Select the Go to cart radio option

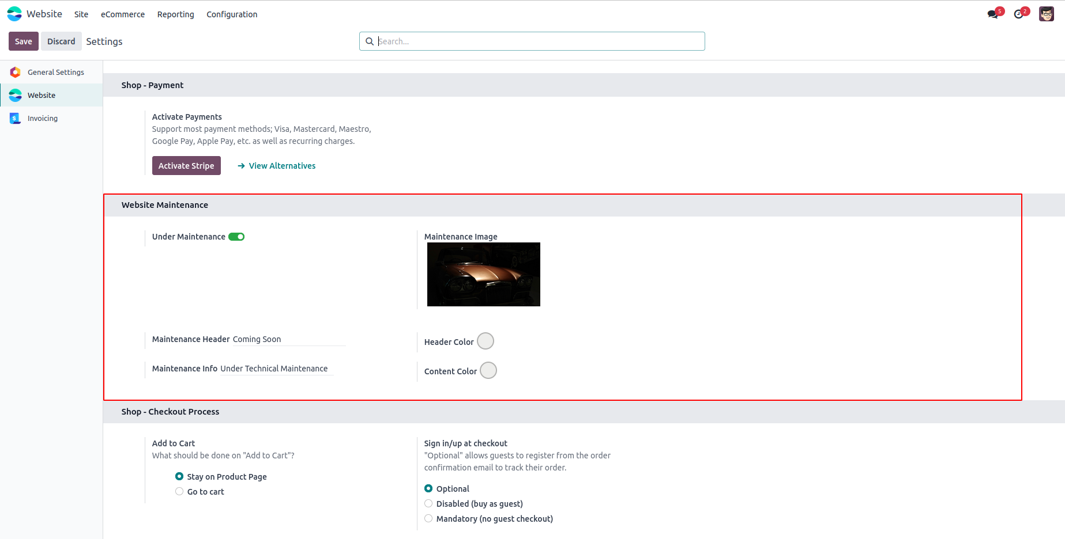(x=179, y=491)
